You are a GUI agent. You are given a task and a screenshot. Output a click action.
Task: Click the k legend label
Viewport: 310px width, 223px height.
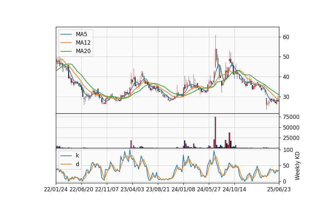pos(77,155)
